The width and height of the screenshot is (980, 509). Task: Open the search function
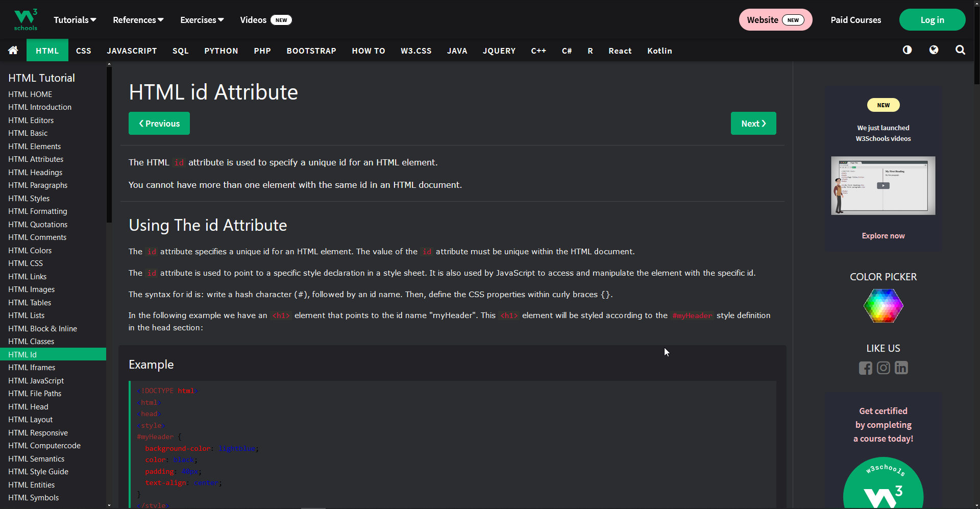point(960,50)
